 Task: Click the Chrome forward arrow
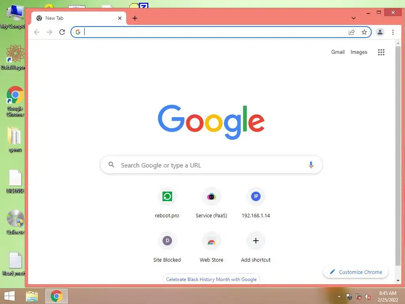click(49, 32)
